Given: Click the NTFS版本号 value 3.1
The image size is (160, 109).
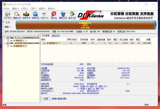Looking at the screenshot, I should 128,84.
